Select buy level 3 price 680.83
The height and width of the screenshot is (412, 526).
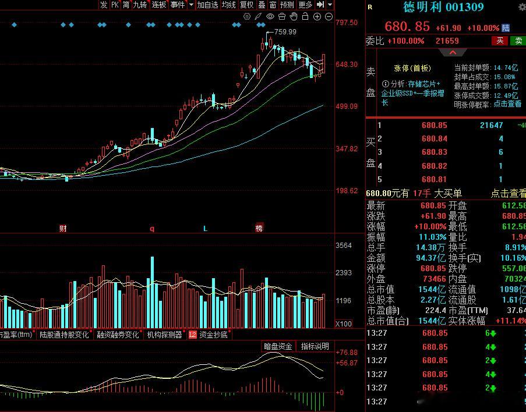(x=435, y=152)
